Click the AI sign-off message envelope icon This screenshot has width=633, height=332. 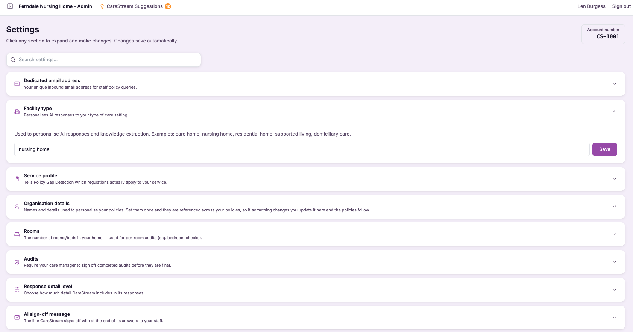[17, 317]
